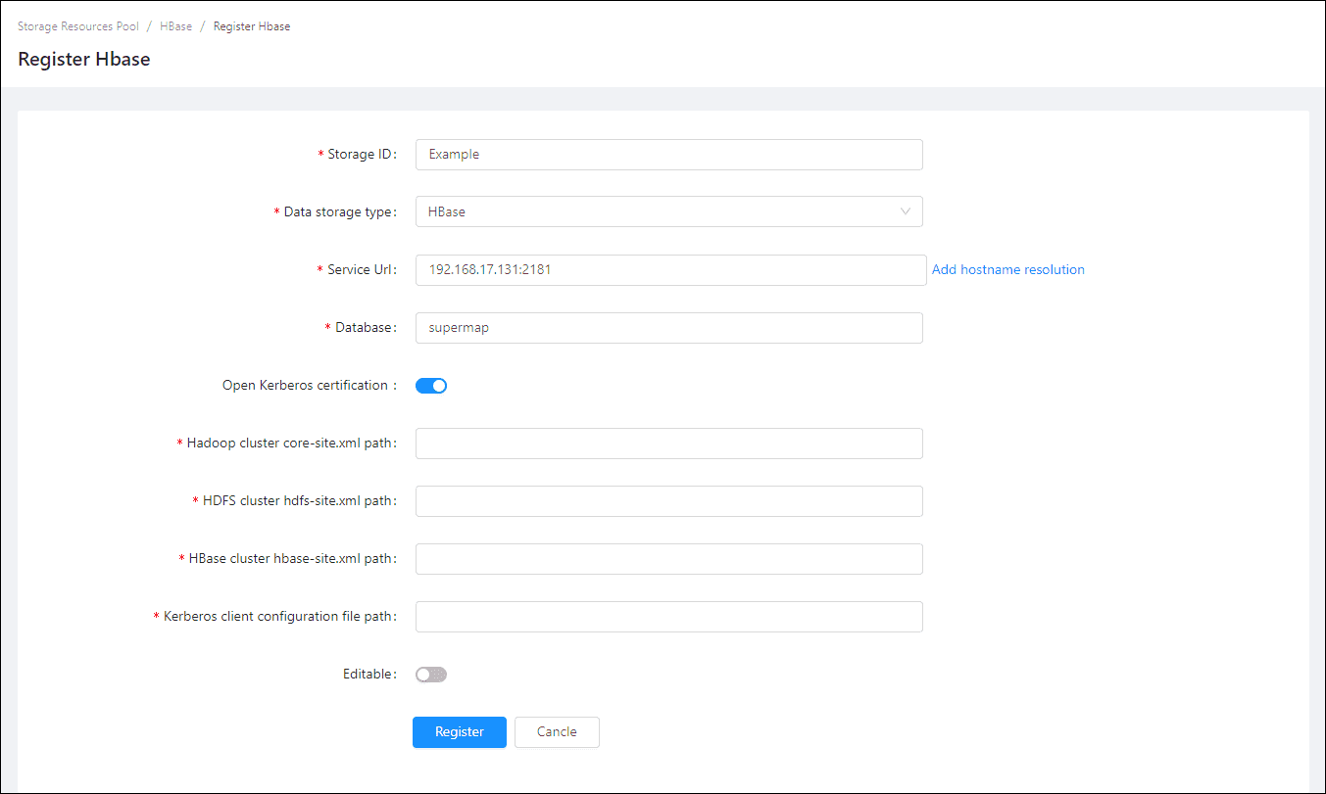Click the Hadoop cluster core-site.xml path field
Screen dimensions: 1326x794
pos(668,444)
